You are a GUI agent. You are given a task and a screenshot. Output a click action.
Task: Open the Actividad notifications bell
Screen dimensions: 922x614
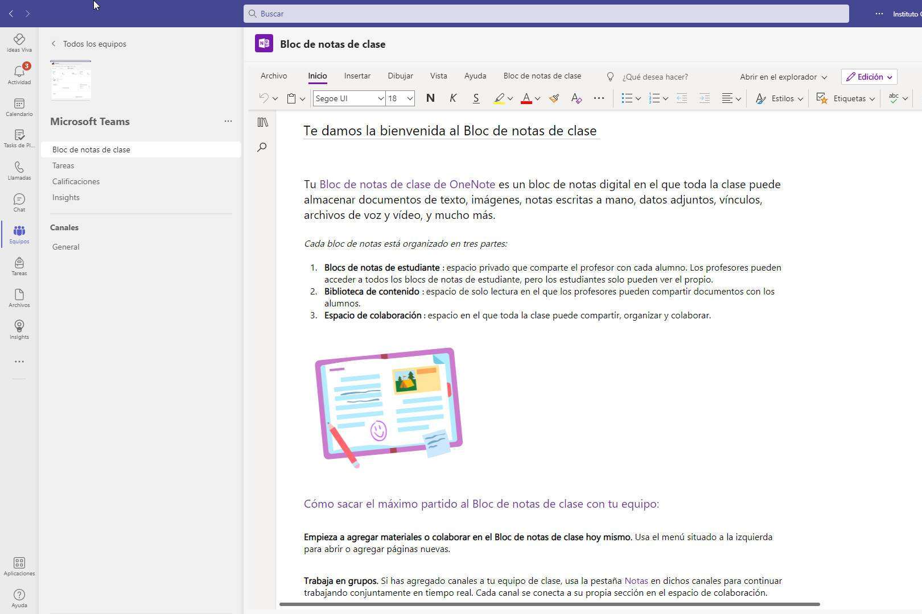[19, 74]
